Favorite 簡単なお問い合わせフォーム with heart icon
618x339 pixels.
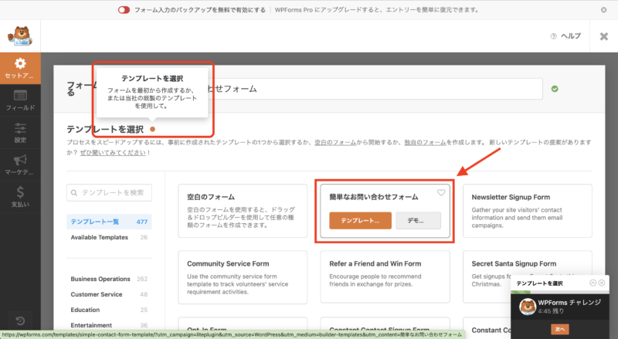[x=441, y=192]
